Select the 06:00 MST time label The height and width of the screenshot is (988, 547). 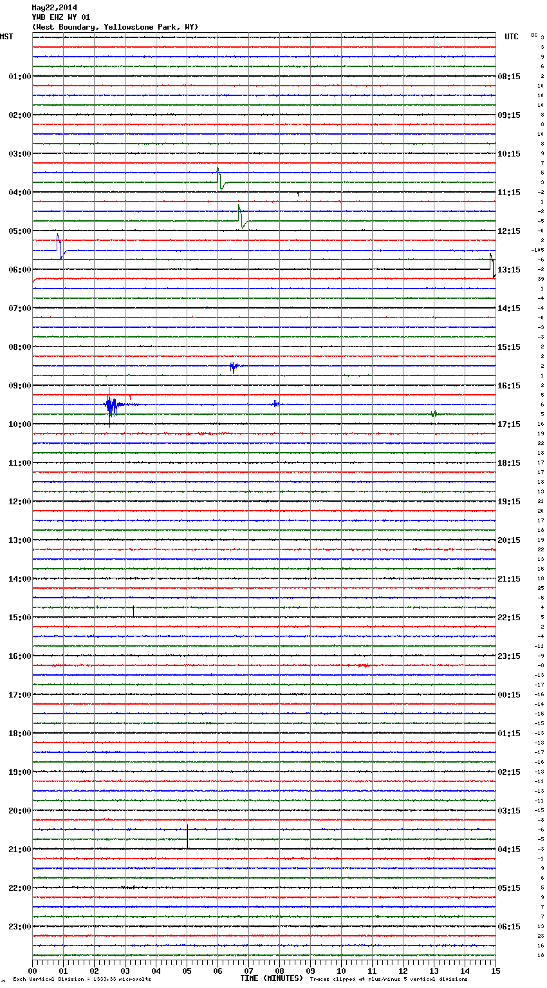point(20,270)
